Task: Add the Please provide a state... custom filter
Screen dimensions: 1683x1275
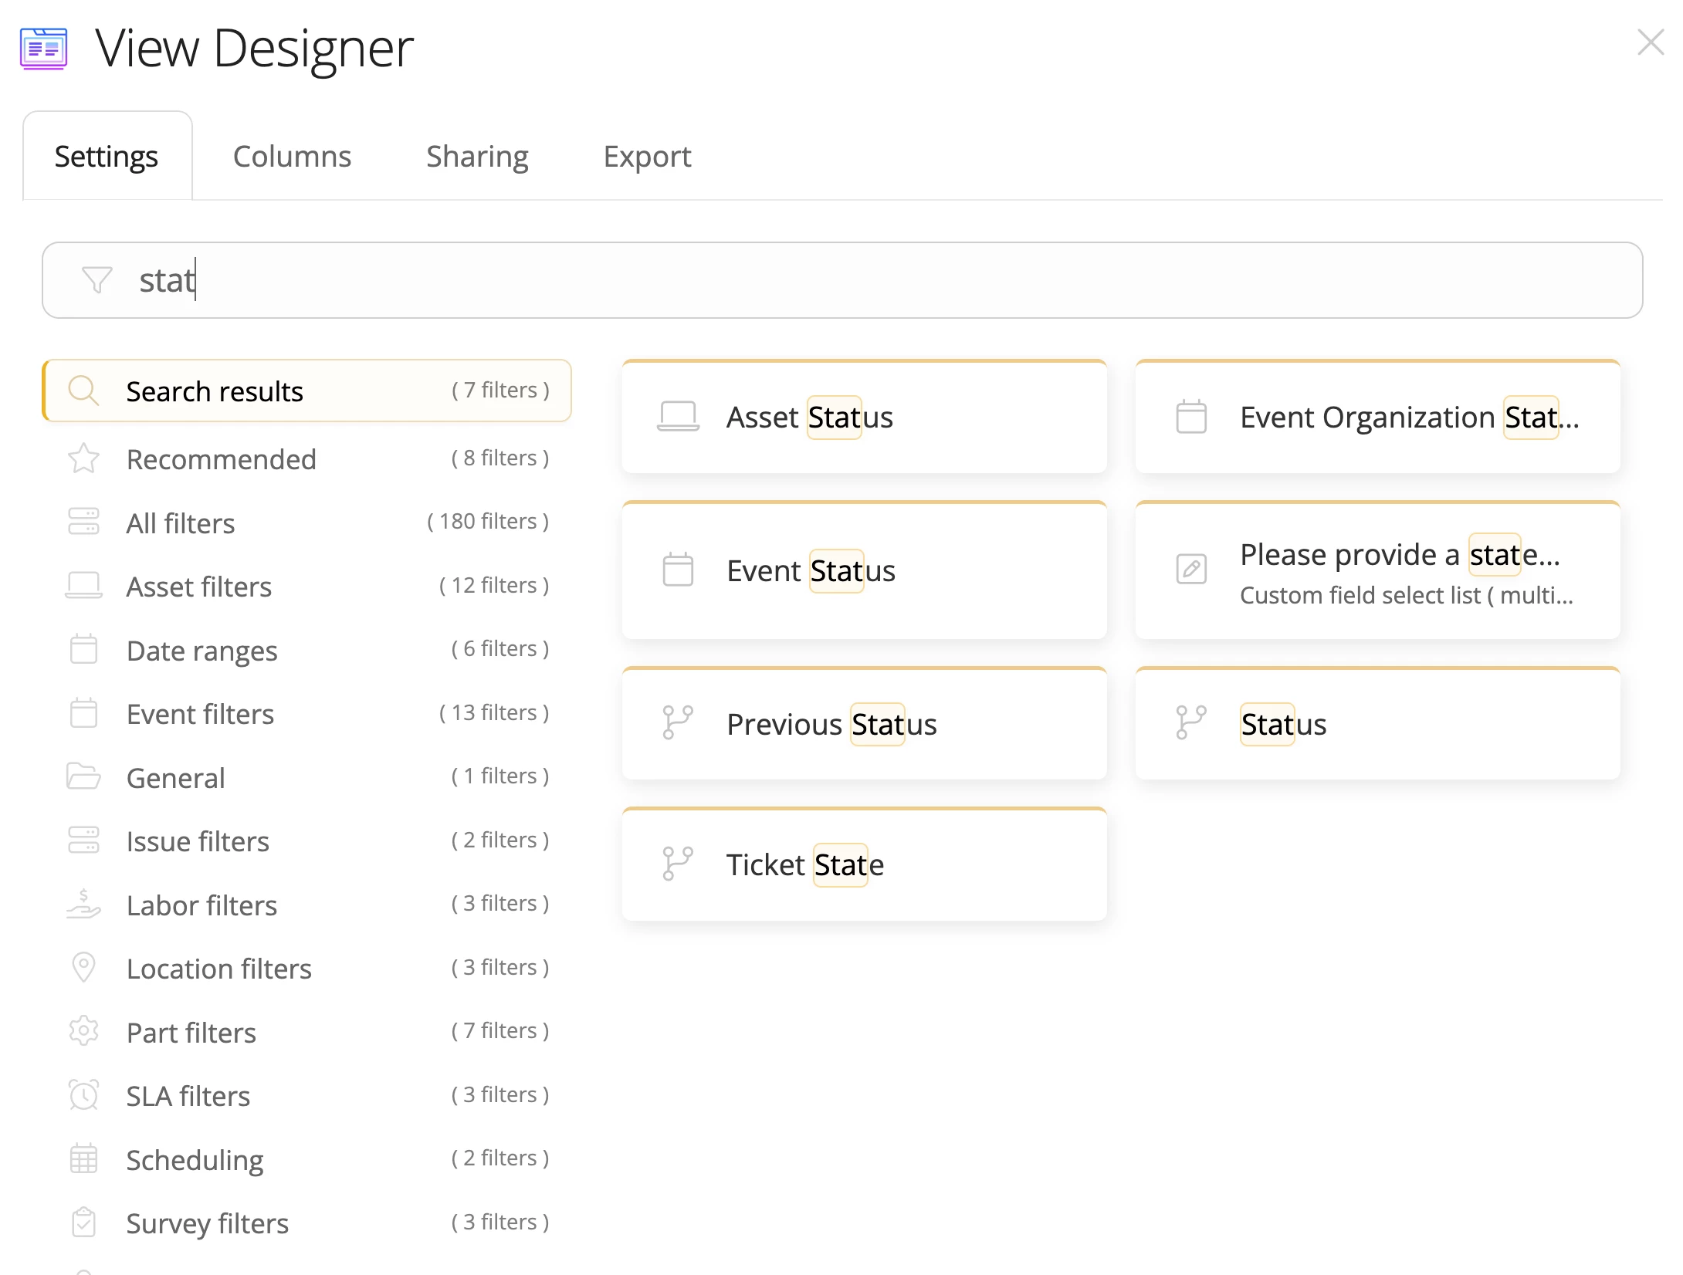Action: pos(1378,570)
